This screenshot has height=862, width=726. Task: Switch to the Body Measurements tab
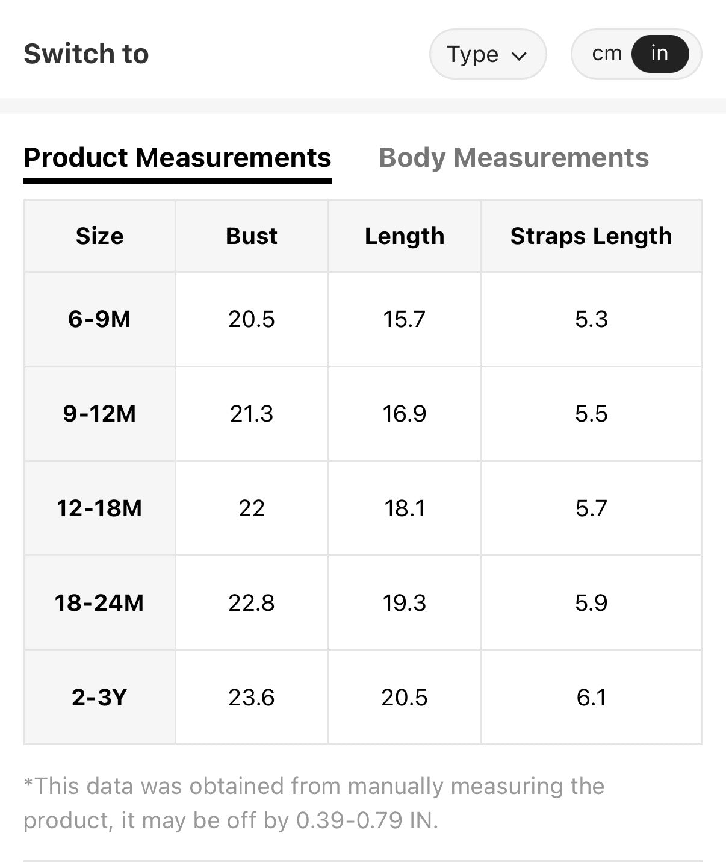(x=513, y=158)
